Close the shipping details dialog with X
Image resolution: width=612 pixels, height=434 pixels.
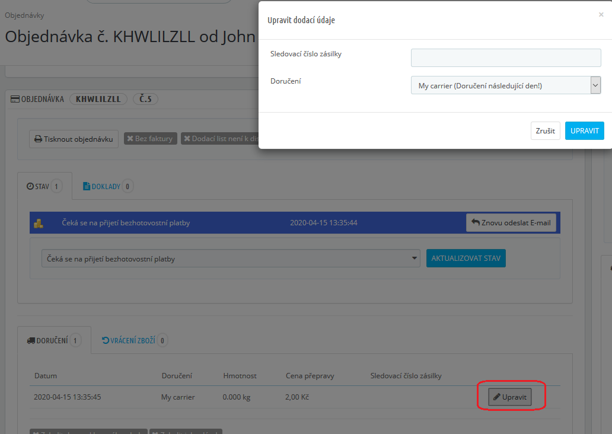coord(601,15)
